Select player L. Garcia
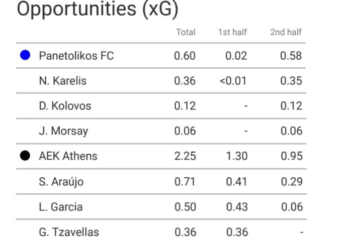 click(61, 207)
